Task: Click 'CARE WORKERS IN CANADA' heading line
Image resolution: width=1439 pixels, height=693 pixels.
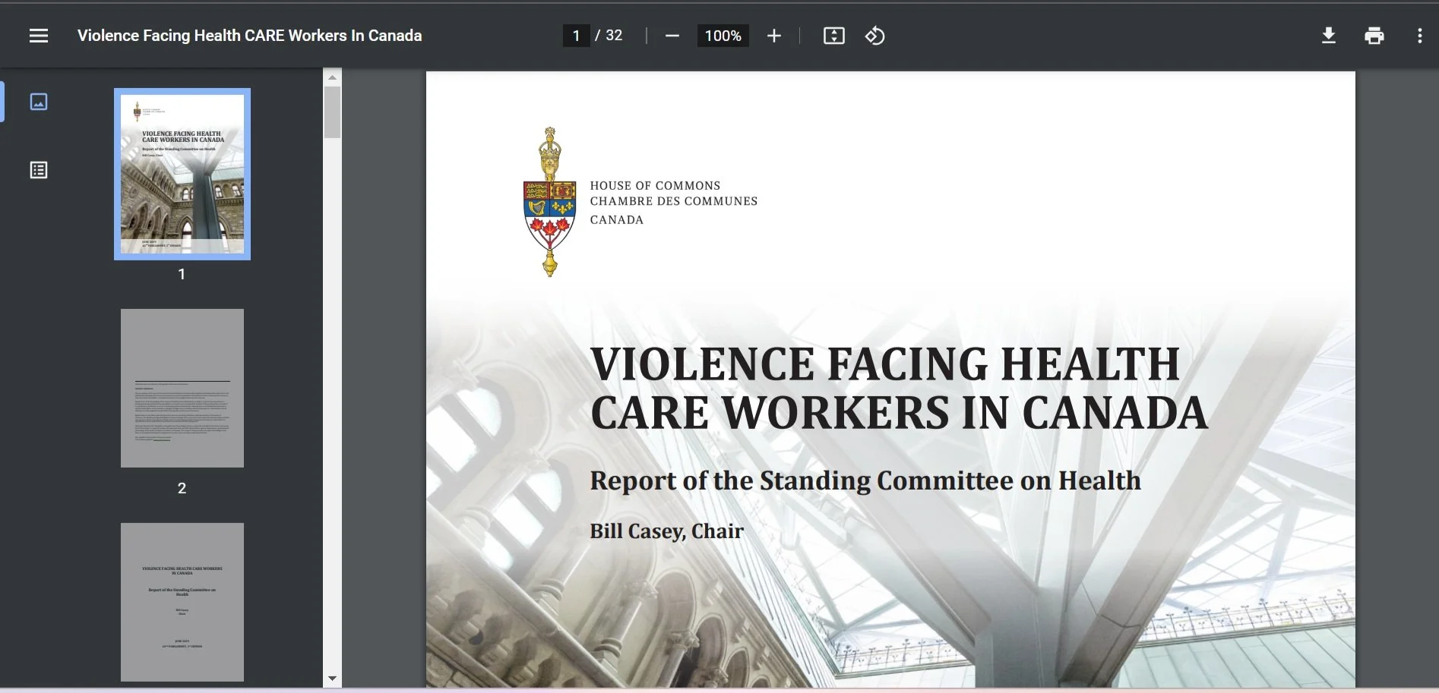Action: pos(899,413)
